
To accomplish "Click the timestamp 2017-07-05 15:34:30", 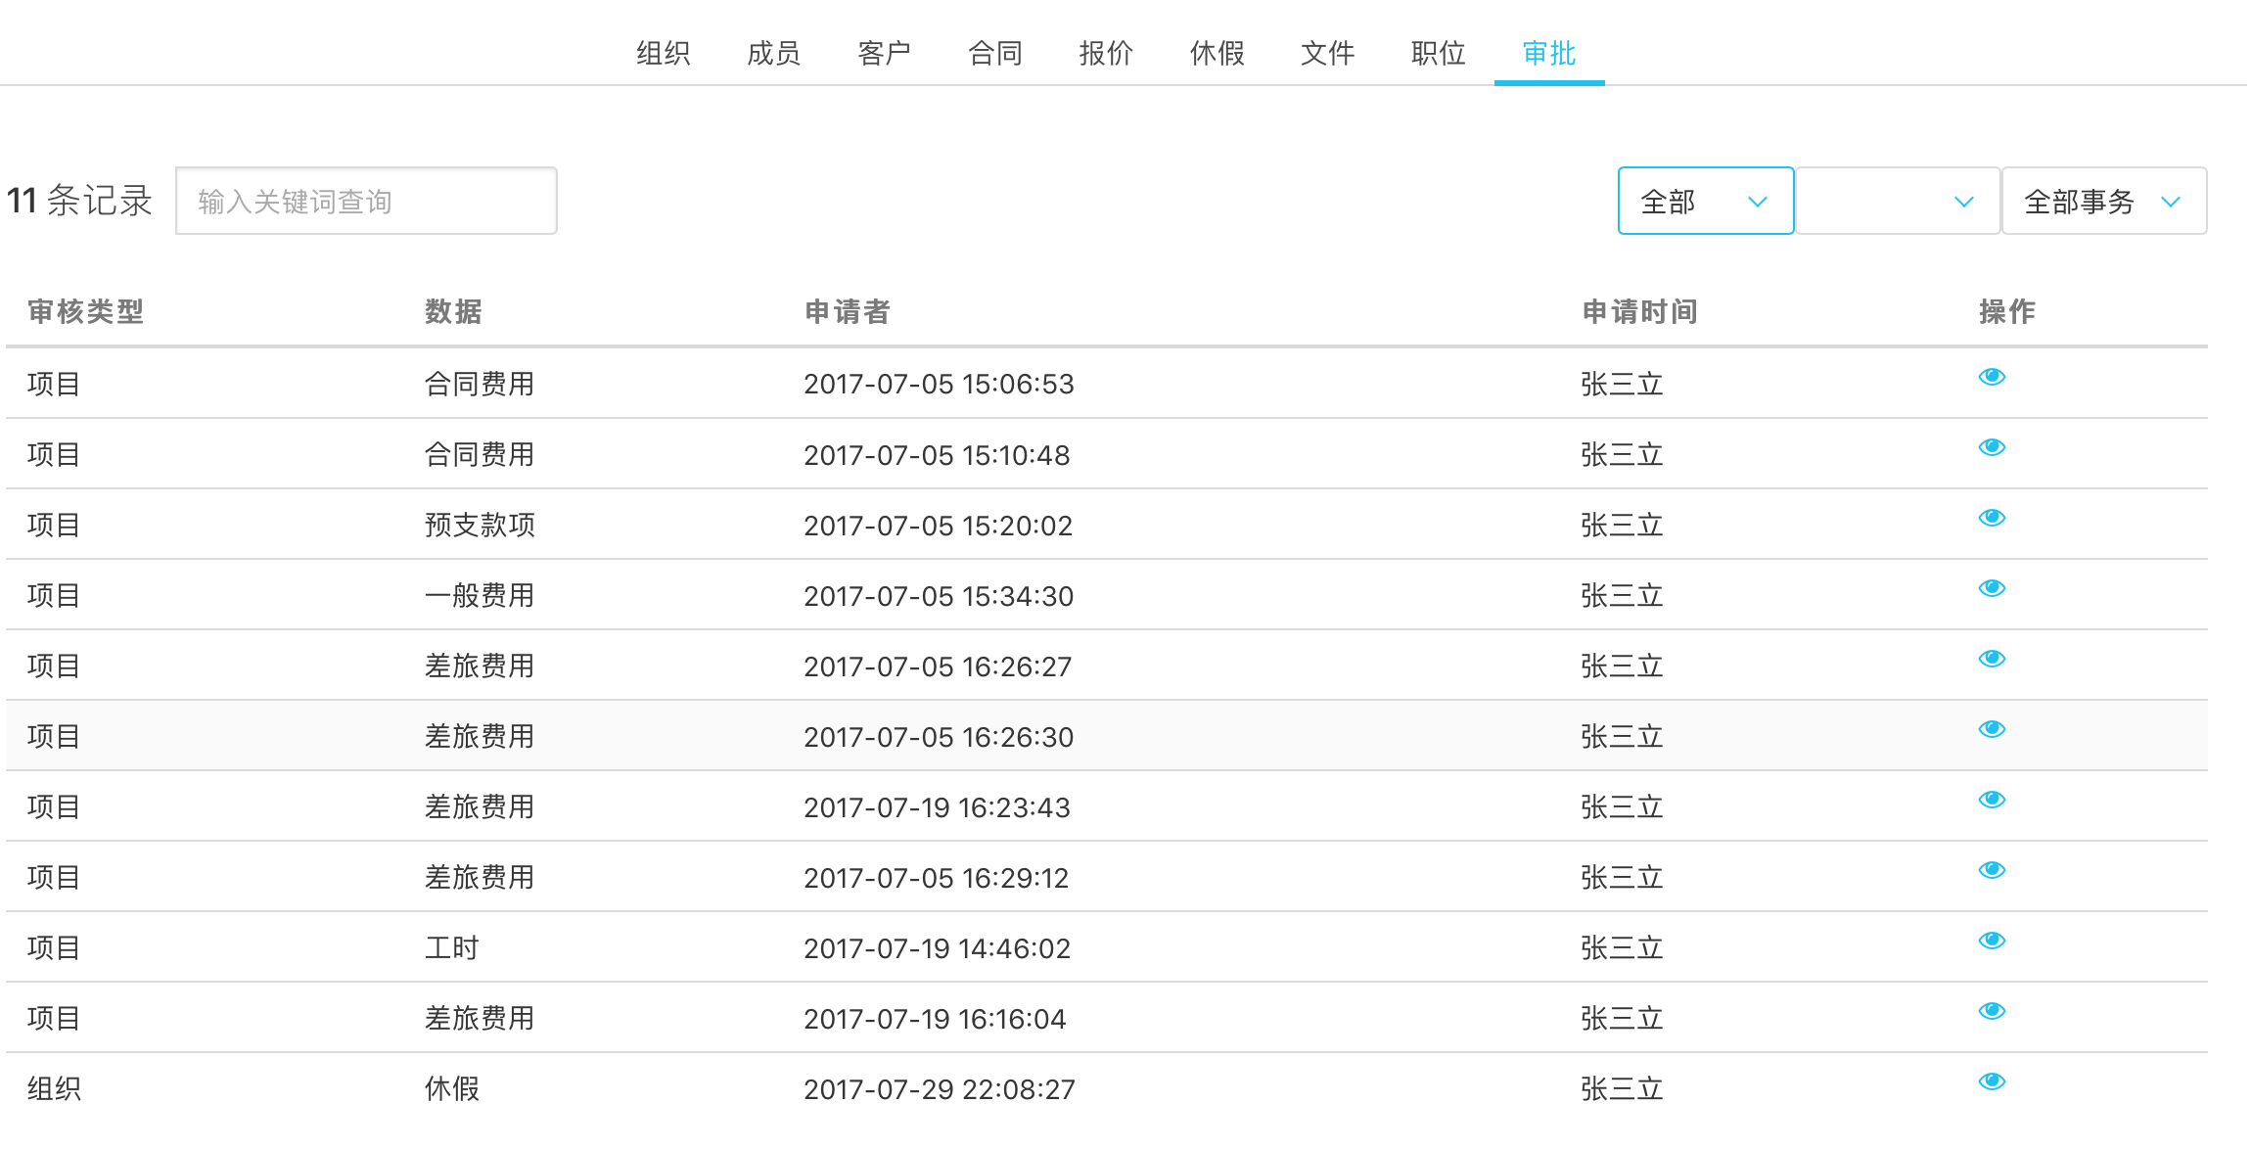I will 940,596.
